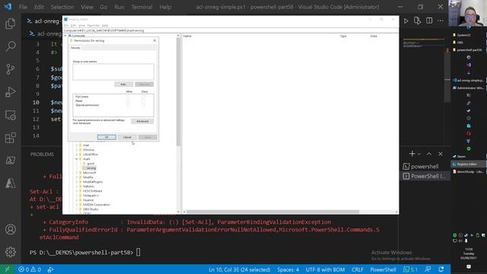The image size is (487, 274).
Task: Open the editor More Actions ellipsis
Action: click(x=441, y=21)
